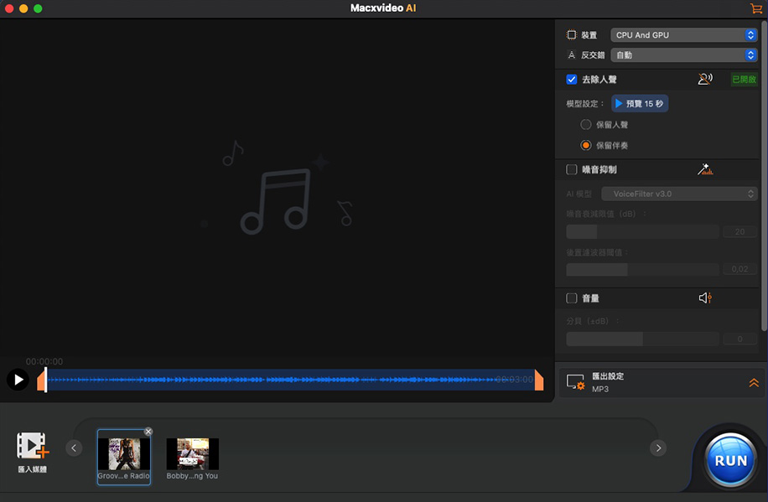Click the settings panel vertical scrollbar
The width and height of the screenshot is (768, 502).
click(x=764, y=175)
